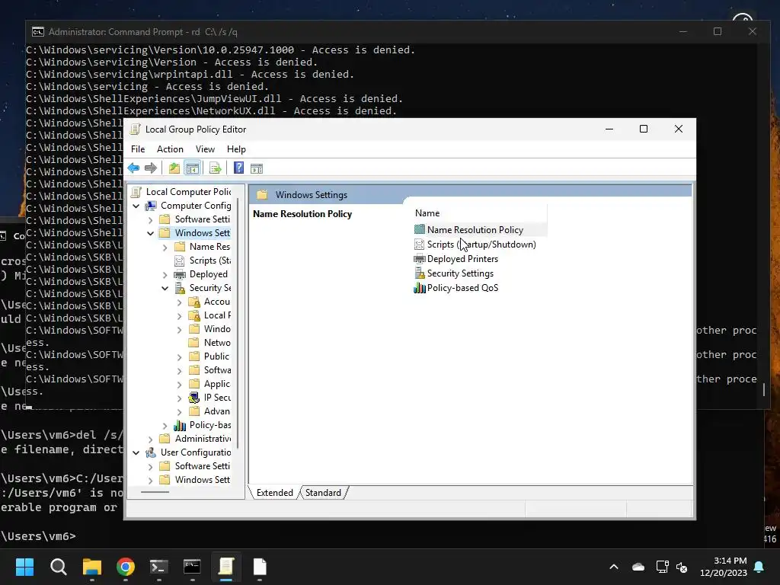Open the Windows Start menu
The image size is (780, 585).
[x=24, y=567]
